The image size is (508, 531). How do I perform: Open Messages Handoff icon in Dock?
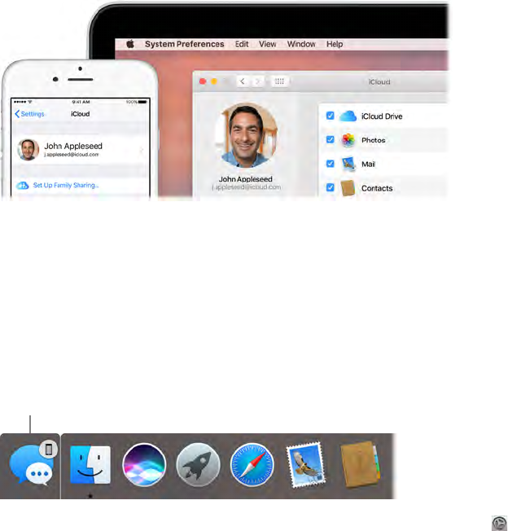[31, 464]
